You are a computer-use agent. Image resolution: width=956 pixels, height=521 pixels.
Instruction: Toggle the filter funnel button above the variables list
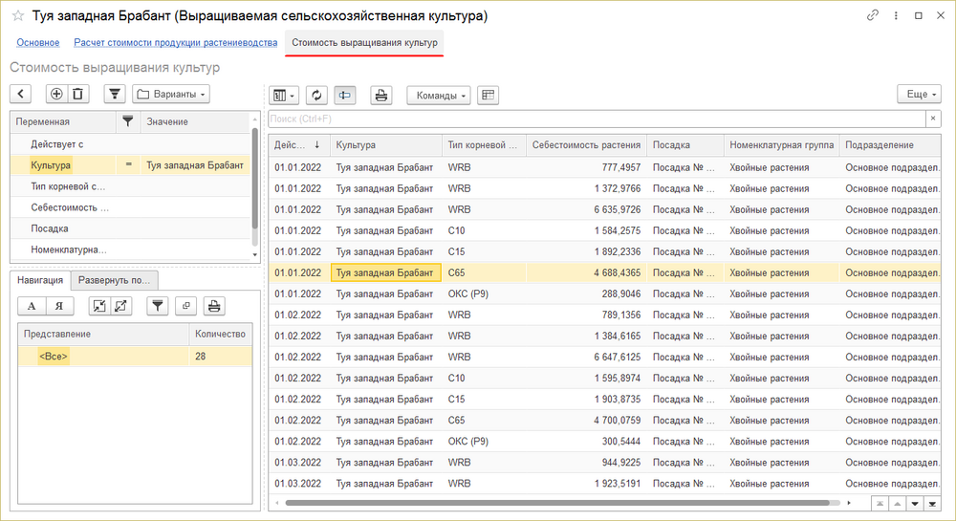click(114, 94)
